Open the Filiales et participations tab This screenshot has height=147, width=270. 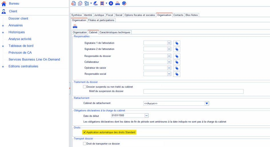click(x=101, y=20)
